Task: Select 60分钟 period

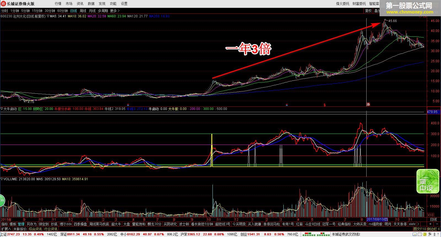Action: [x=63, y=11]
